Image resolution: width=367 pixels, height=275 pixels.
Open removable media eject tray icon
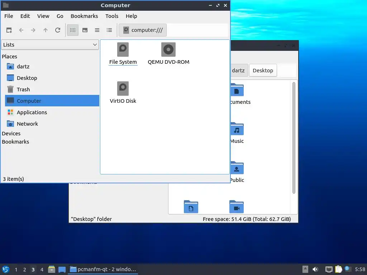(x=305, y=269)
